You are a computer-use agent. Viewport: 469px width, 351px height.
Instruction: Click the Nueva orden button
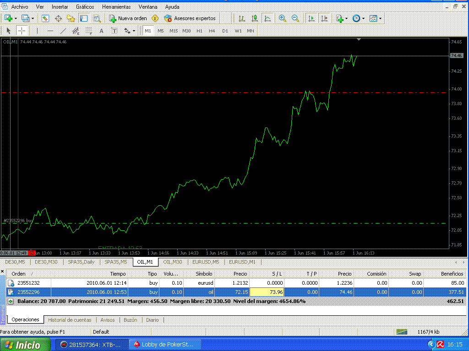coord(128,18)
